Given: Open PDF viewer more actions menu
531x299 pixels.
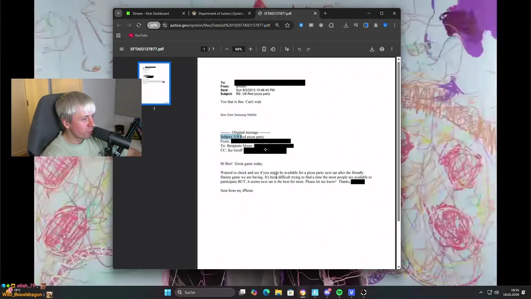Looking at the screenshot, I should point(392,49).
